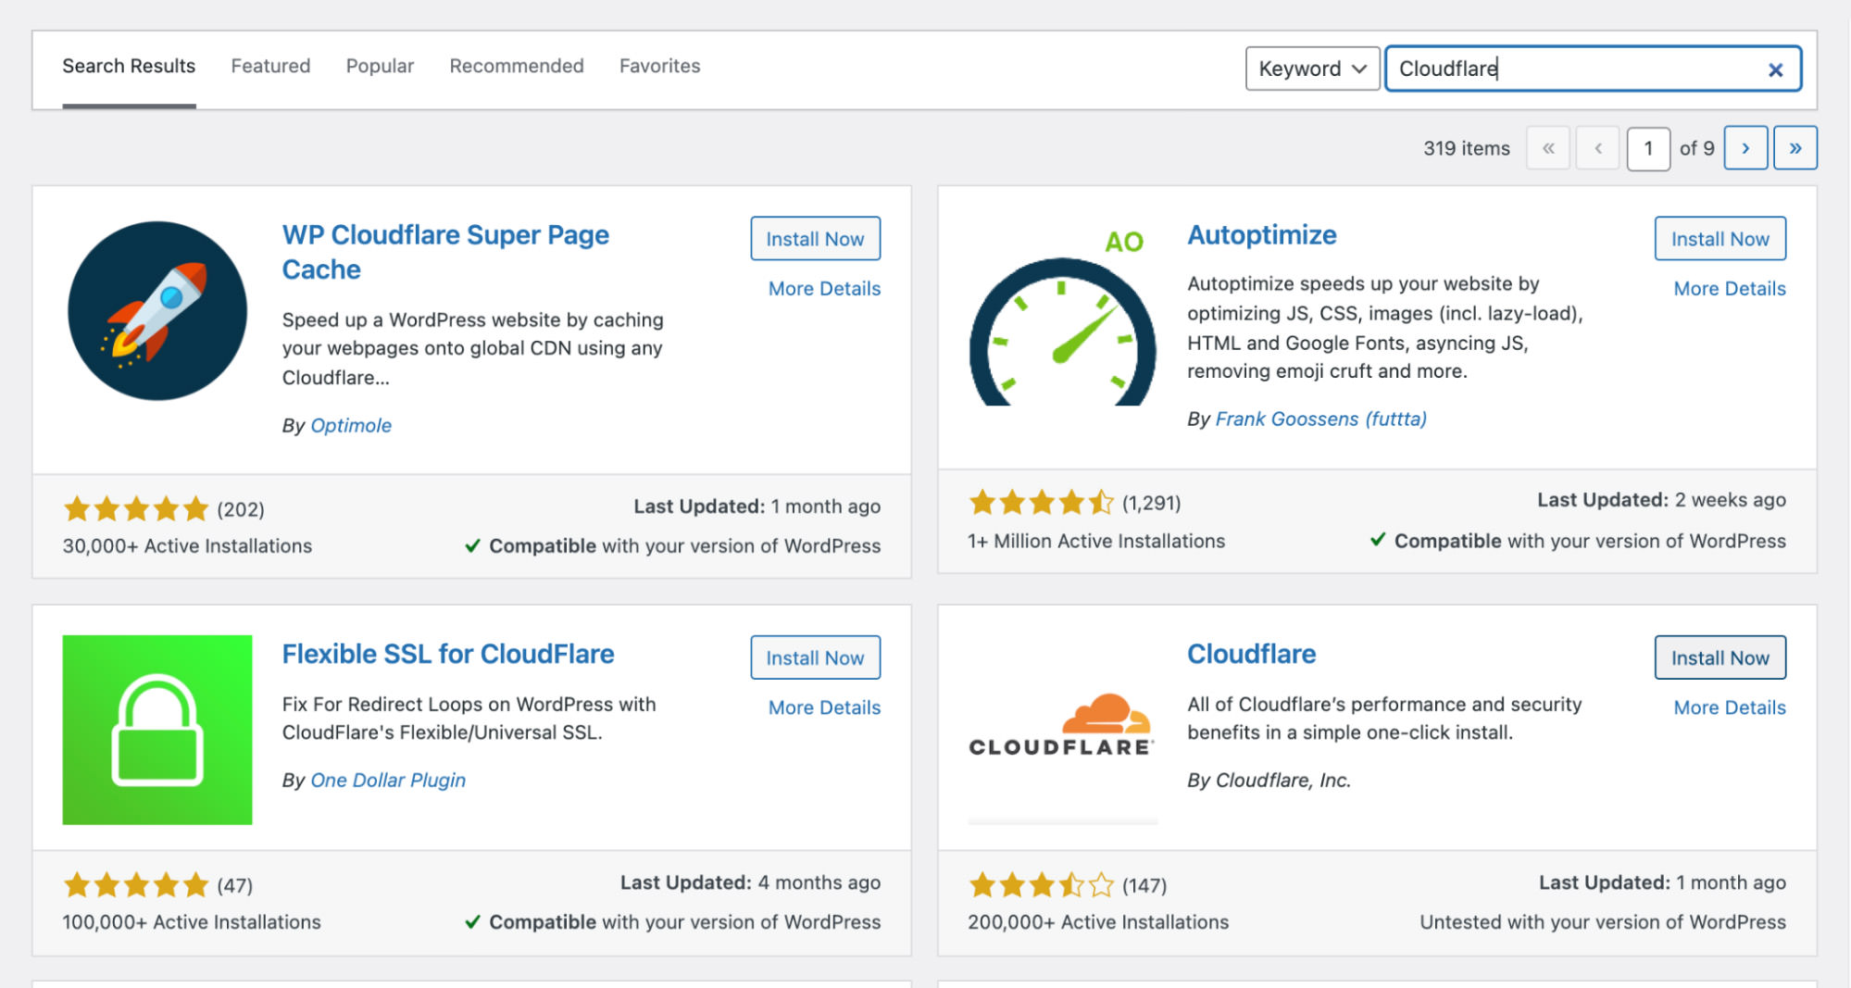Screen dimensions: 1851x988
Task: Click Autoptimize compatibility checkmark
Action: point(1378,540)
